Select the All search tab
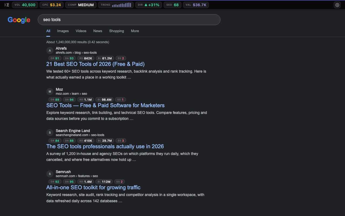345x216 pixels. coord(48,31)
